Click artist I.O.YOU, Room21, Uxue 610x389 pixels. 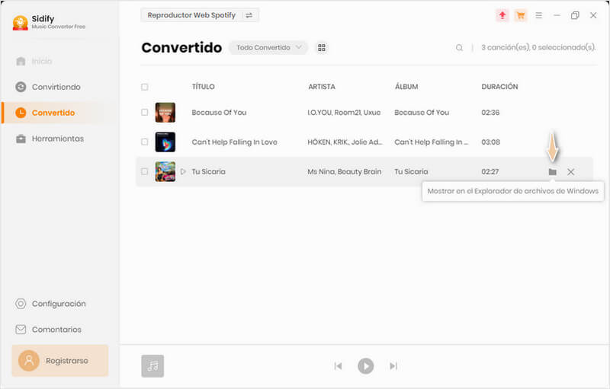(x=345, y=113)
